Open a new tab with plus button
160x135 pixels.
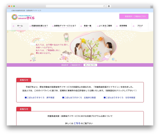152,7
